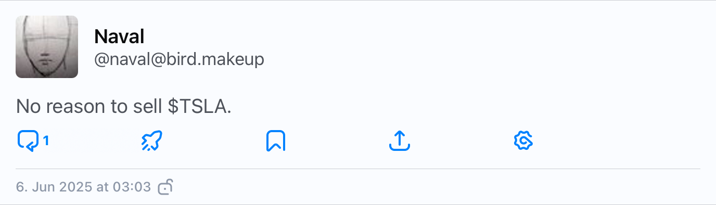Click the @naval@bird.makeup handle

(x=179, y=59)
